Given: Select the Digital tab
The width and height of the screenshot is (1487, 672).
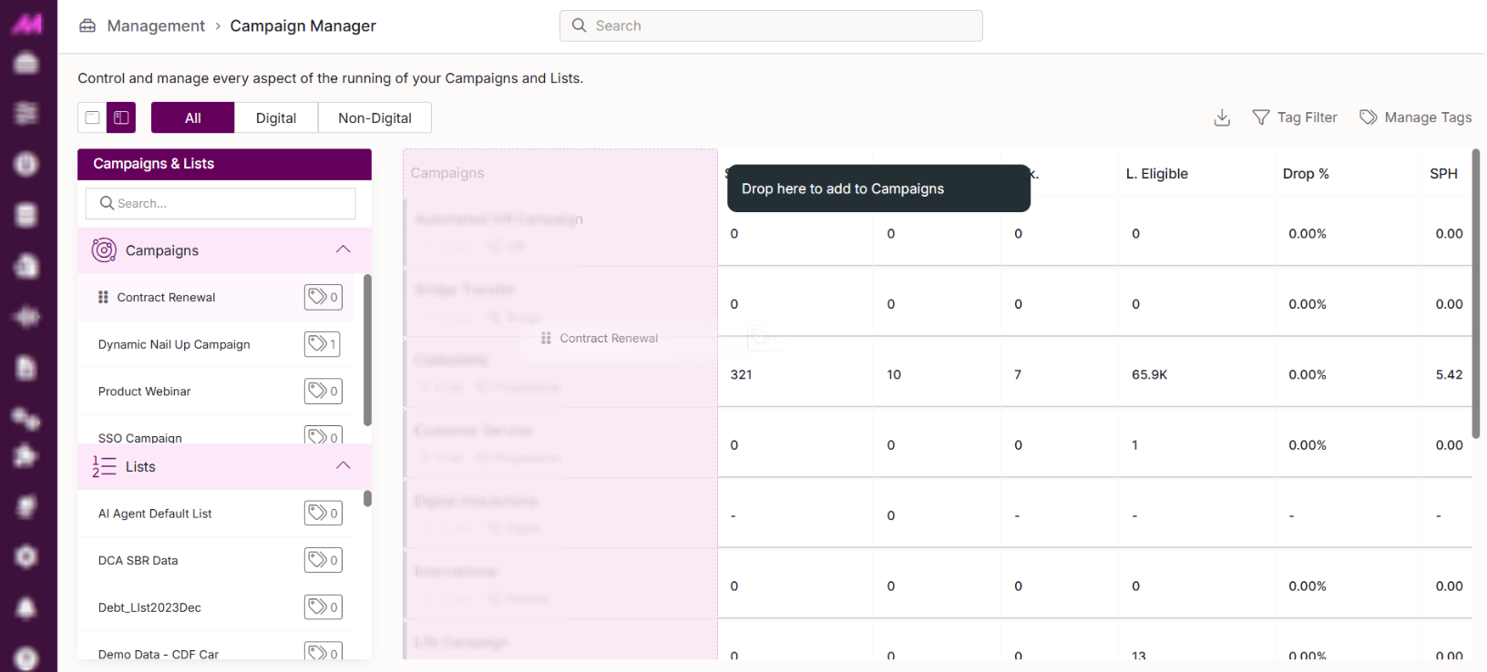Looking at the screenshot, I should point(276,117).
